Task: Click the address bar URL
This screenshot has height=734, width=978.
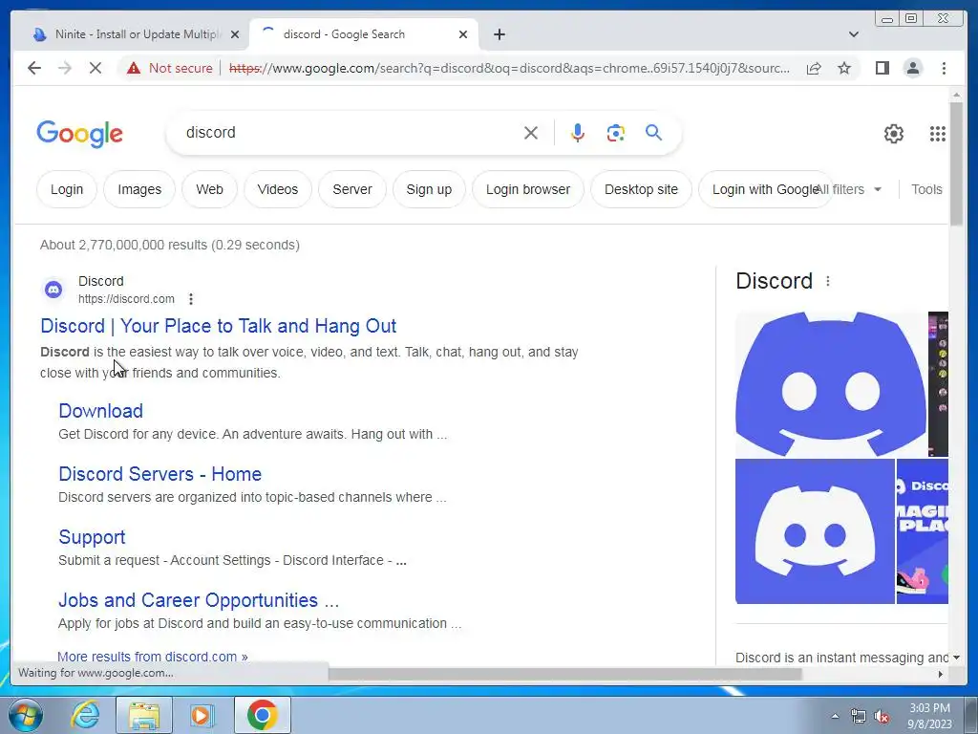Action: (x=508, y=68)
